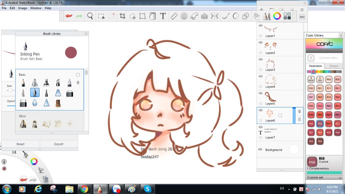The height and width of the screenshot is (194, 345).
Task: Pick Copic color R17 swatch
Action: pyautogui.click(x=329, y=124)
